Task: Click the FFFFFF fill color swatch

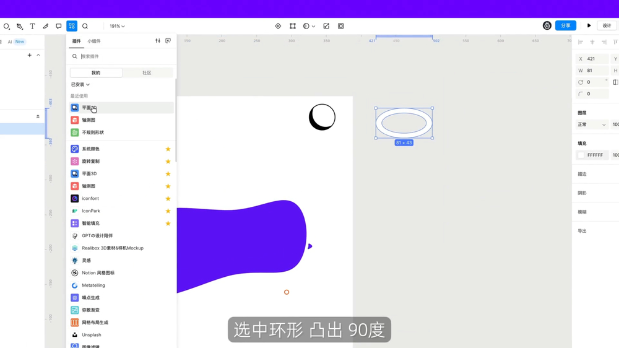Action: coord(581,155)
